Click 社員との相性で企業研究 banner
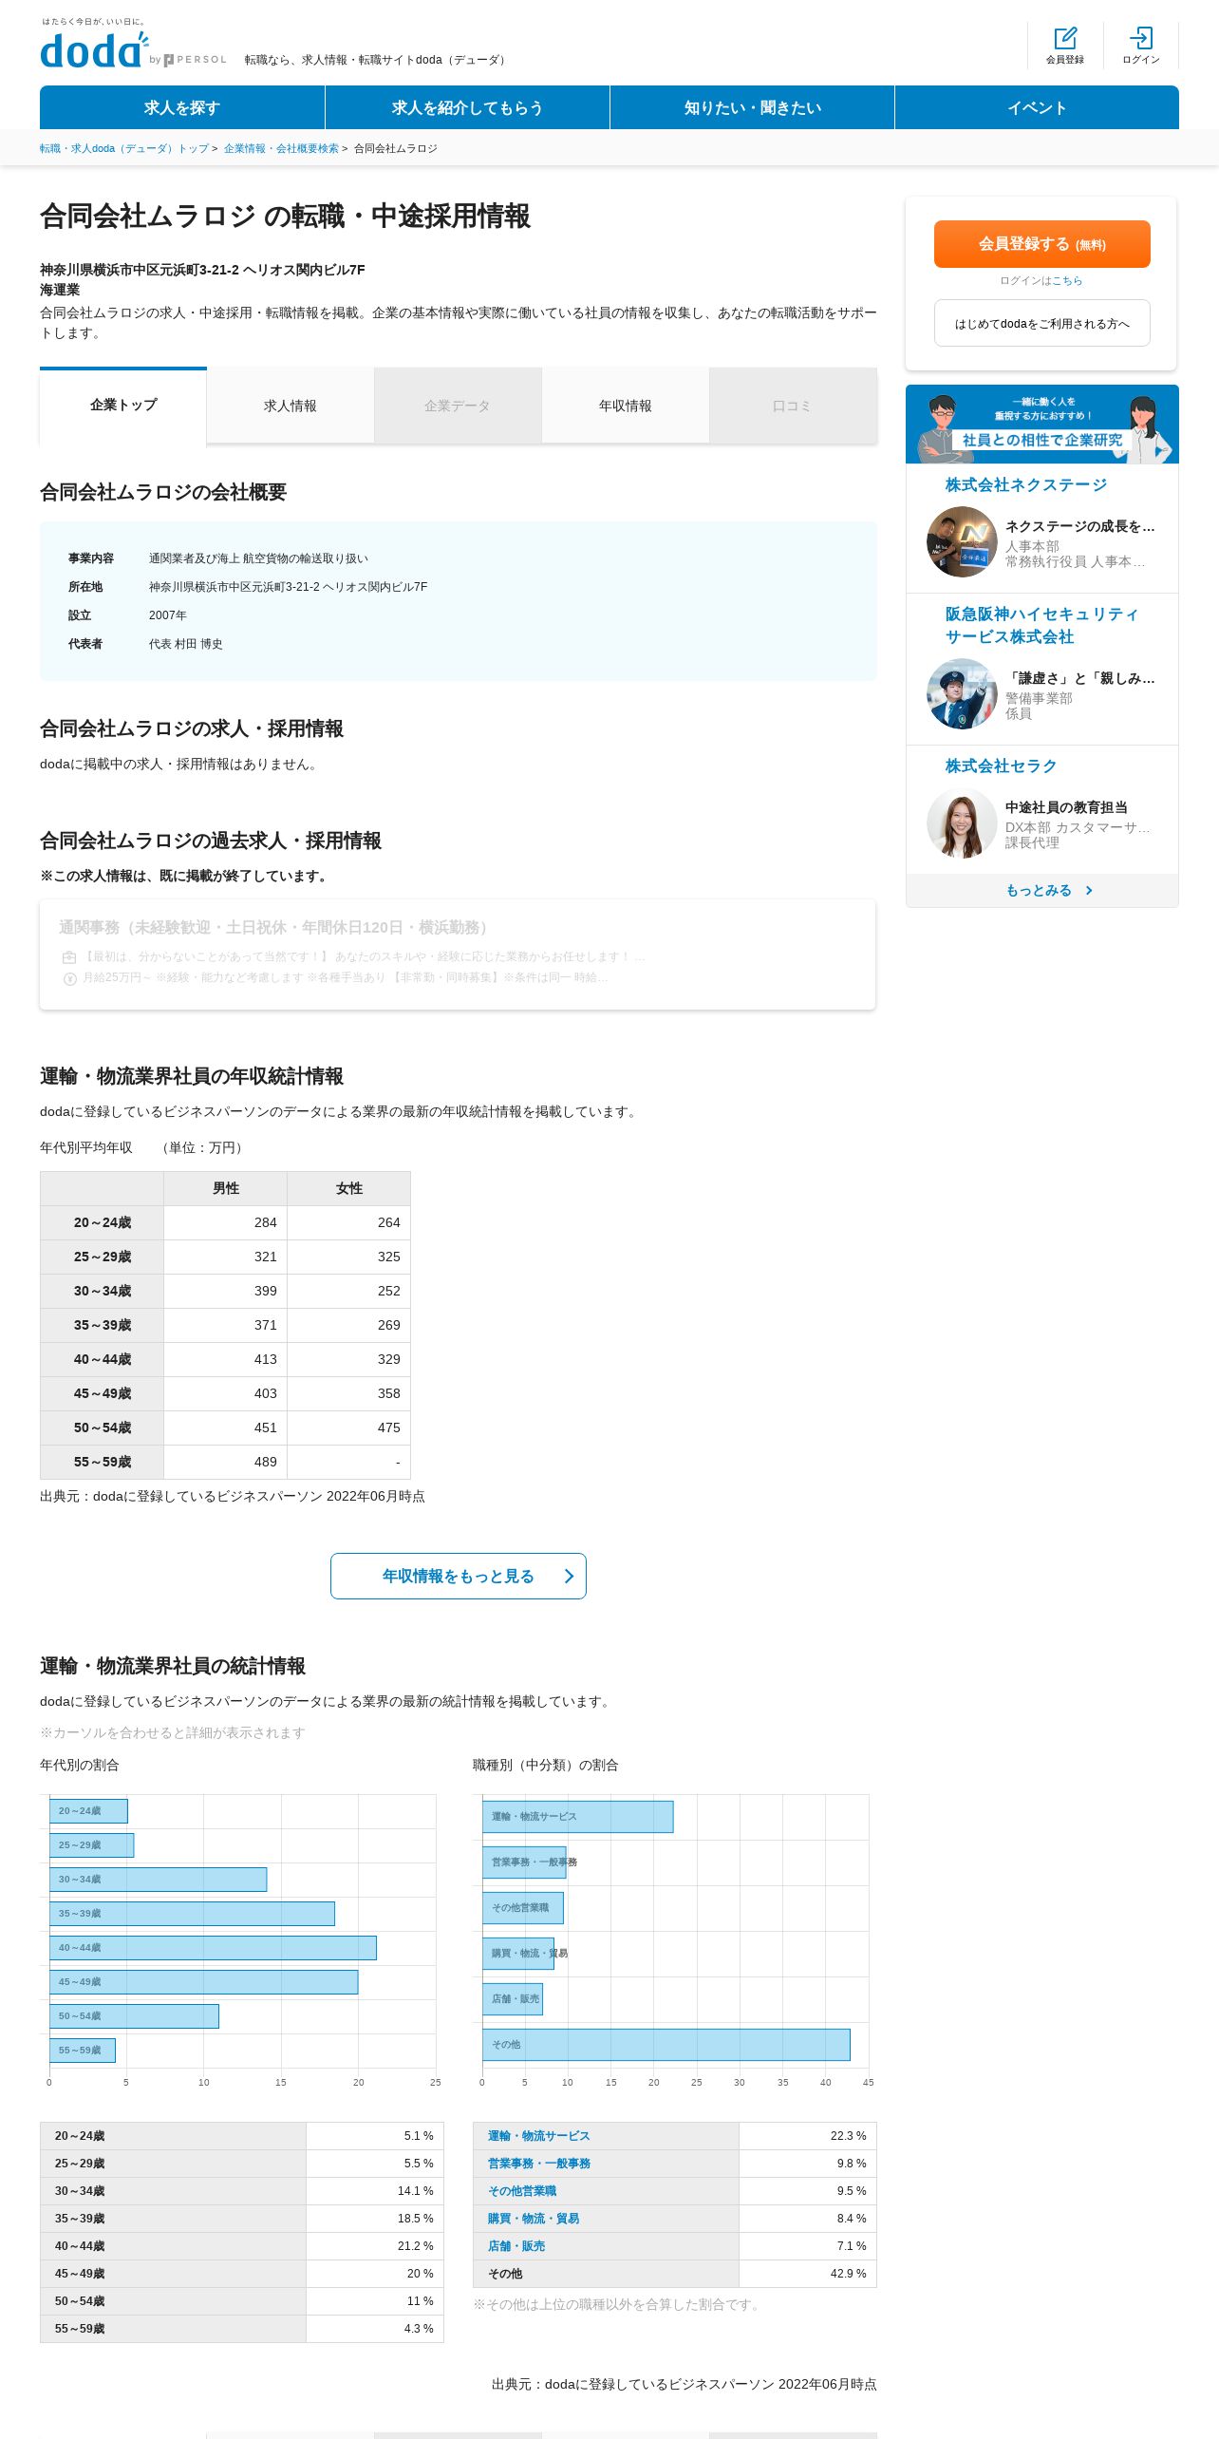Screen dimensions: 1219x2439 coord(1042,424)
